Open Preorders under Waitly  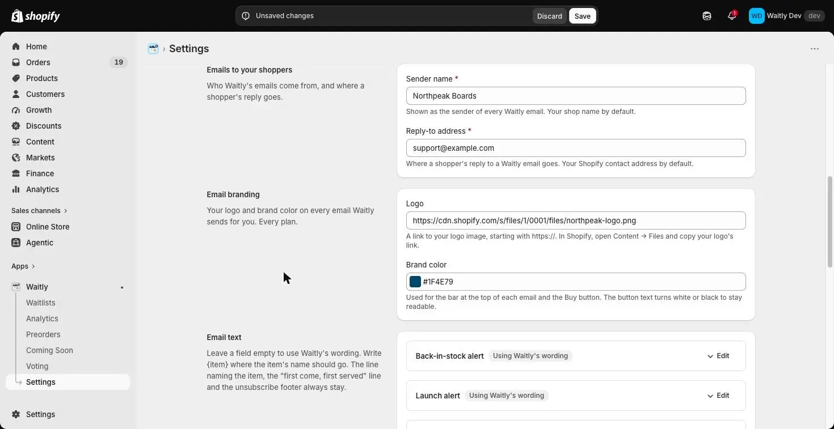(43, 334)
